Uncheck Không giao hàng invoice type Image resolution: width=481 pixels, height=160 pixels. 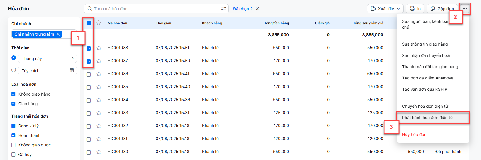[x=13, y=94]
